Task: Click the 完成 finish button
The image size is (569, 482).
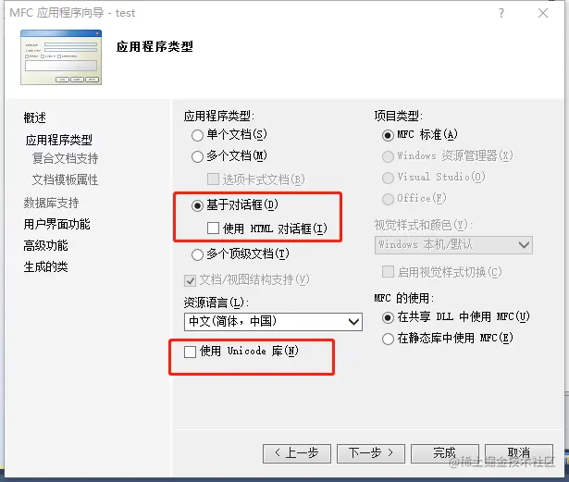Action: coord(445,453)
